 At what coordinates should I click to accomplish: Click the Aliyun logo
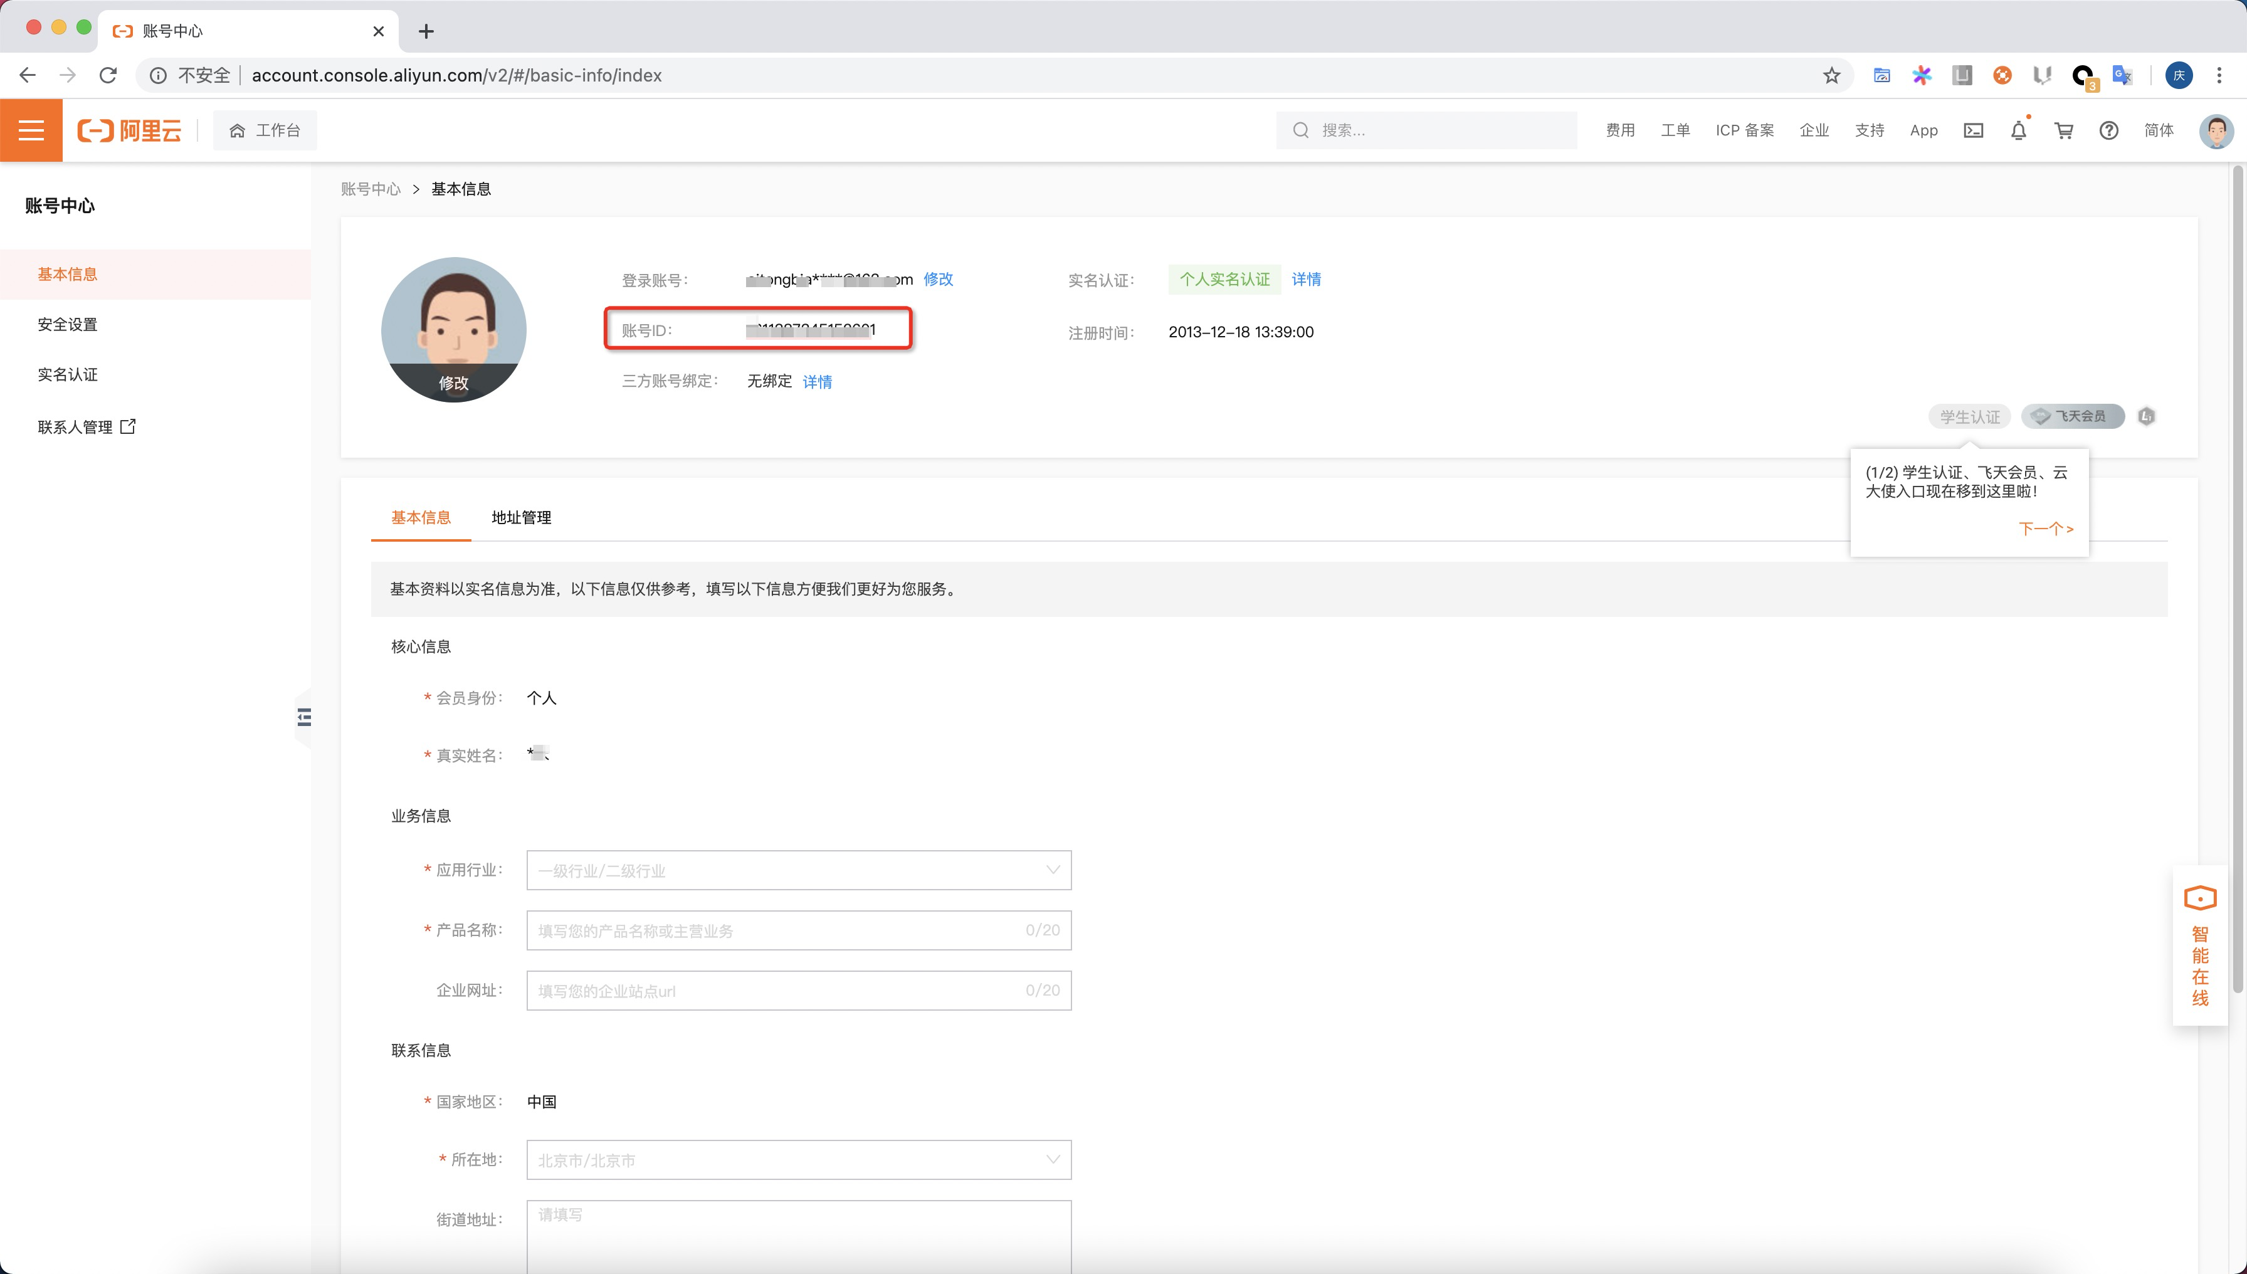pos(130,130)
